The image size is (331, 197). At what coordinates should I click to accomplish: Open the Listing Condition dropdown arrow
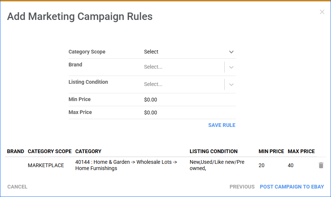click(231, 84)
